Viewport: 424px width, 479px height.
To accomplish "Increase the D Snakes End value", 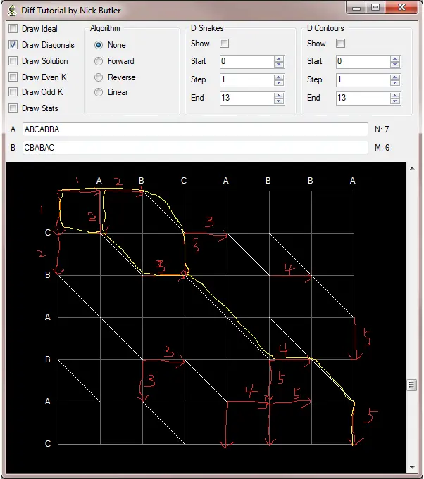I will (x=279, y=96).
